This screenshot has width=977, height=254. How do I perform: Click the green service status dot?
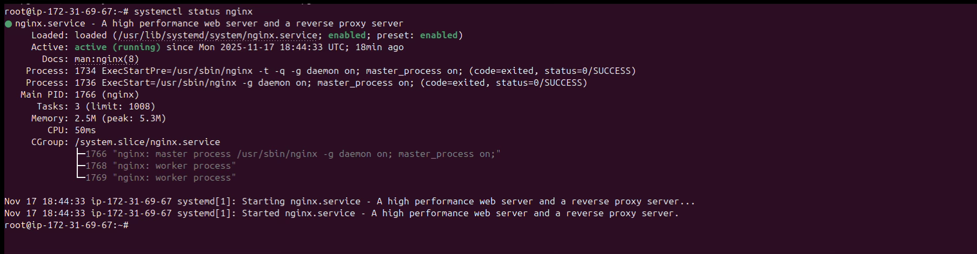[x=8, y=24]
